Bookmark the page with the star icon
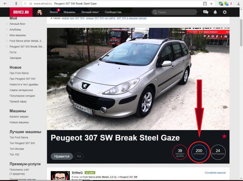 pyautogui.click(x=211, y=4)
